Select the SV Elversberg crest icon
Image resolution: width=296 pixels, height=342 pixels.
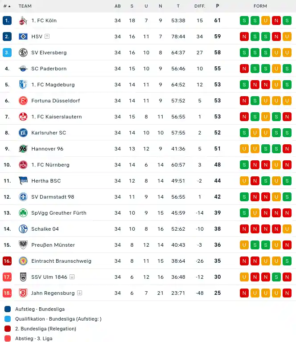23,53
